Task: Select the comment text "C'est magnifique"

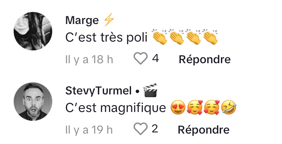Action: pyautogui.click(x=116, y=108)
